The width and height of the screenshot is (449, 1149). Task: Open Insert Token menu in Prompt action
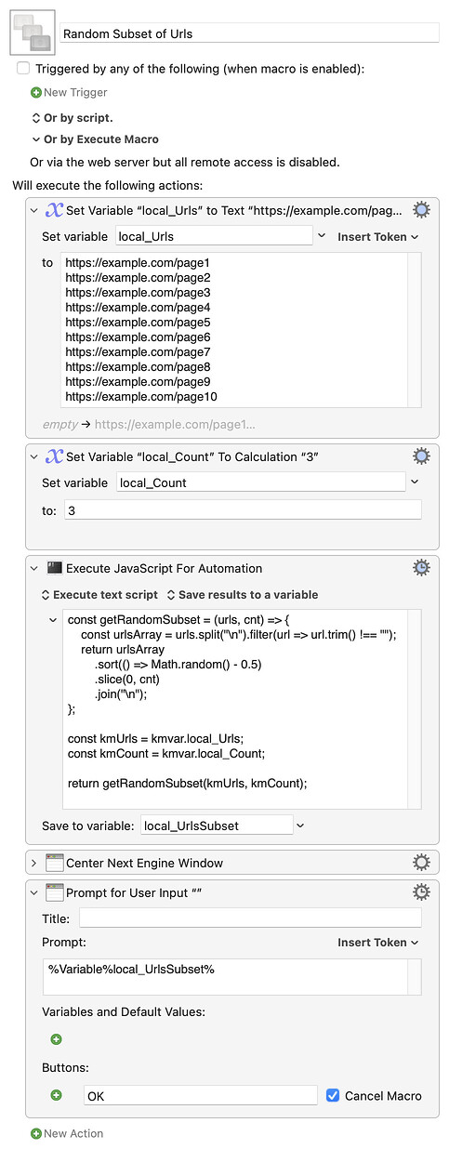pyautogui.click(x=377, y=943)
